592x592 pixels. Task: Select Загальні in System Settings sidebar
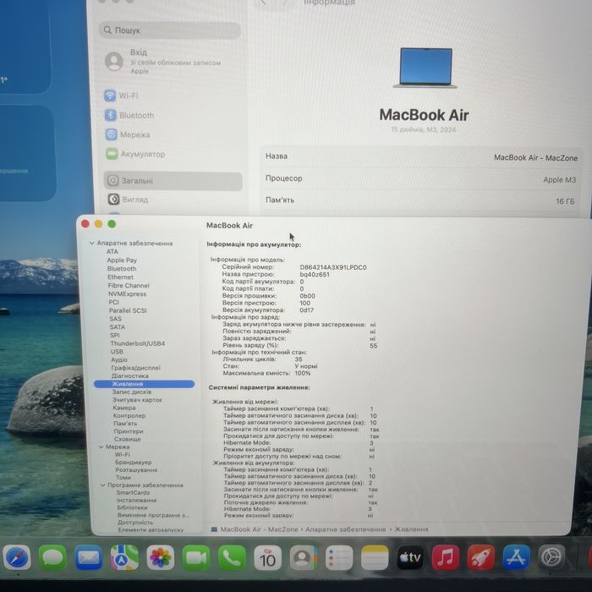173,181
